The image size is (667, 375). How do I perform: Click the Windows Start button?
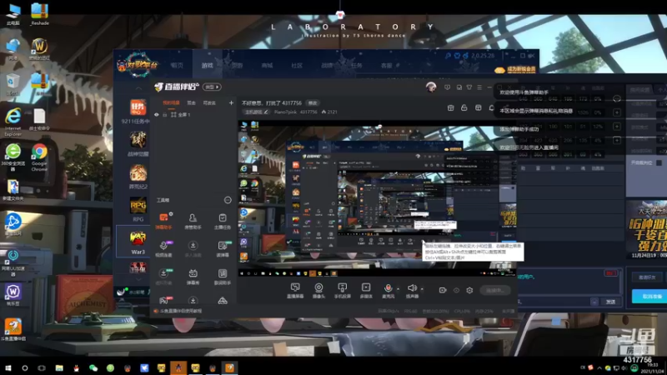click(x=8, y=367)
